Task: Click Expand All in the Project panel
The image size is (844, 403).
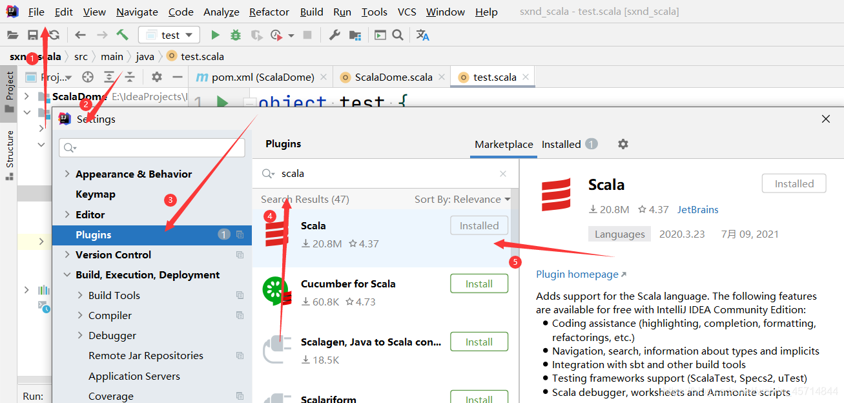Action: 109,77
